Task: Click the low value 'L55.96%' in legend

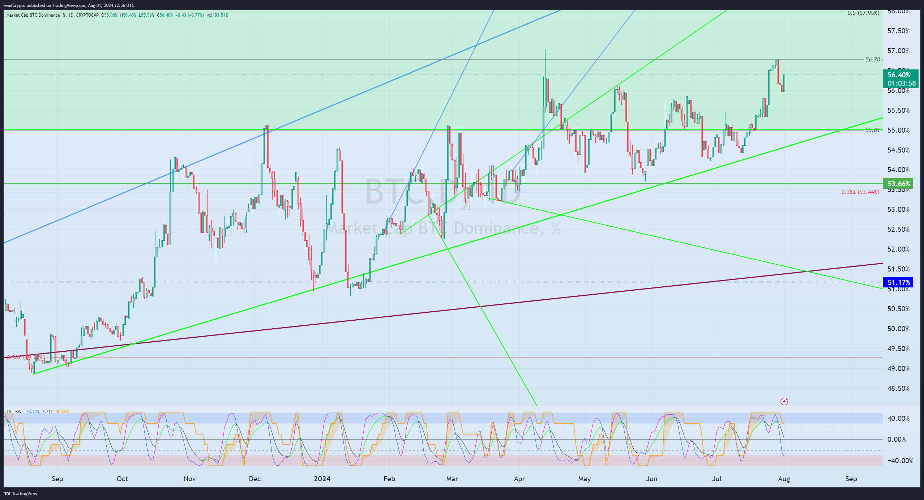Action: pyautogui.click(x=146, y=15)
